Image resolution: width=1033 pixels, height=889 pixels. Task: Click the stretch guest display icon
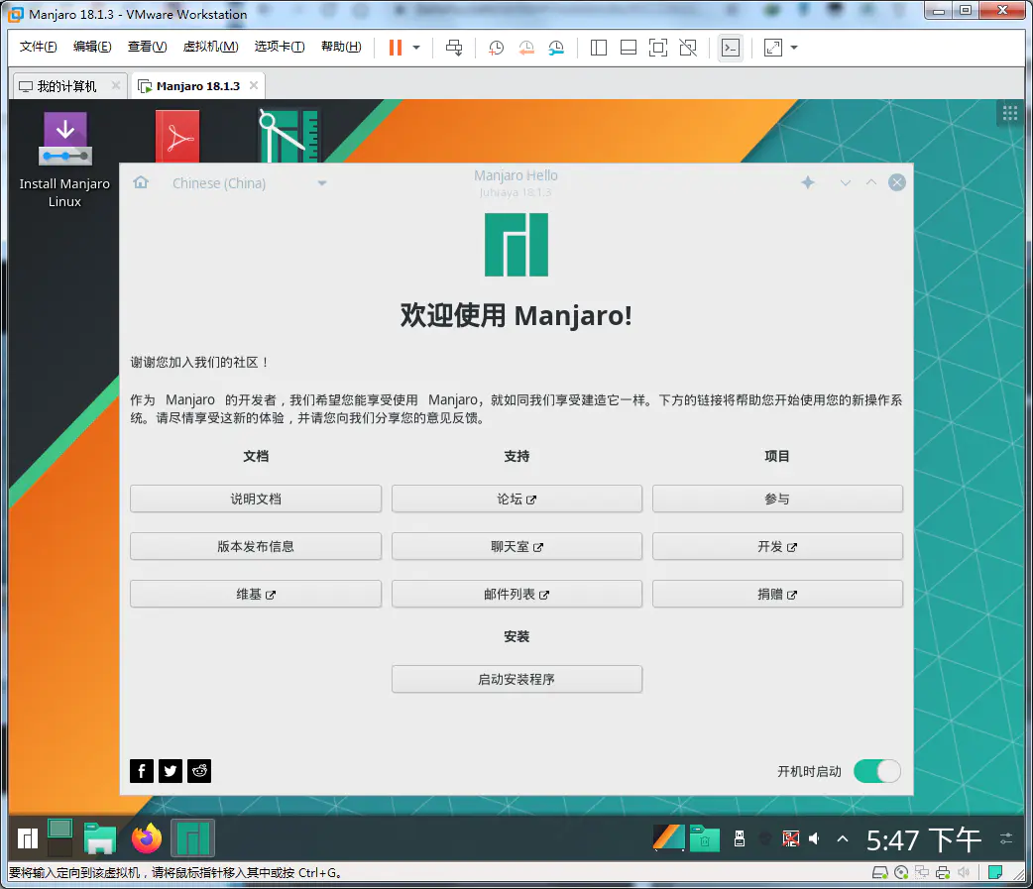(773, 48)
